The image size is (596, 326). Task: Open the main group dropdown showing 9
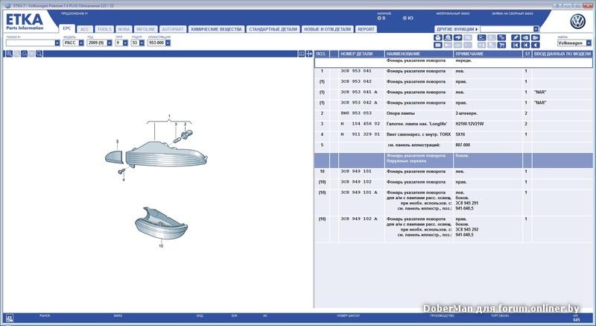tap(125, 43)
